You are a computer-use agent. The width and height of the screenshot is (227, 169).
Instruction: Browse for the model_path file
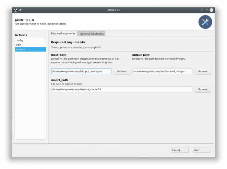point(203,89)
